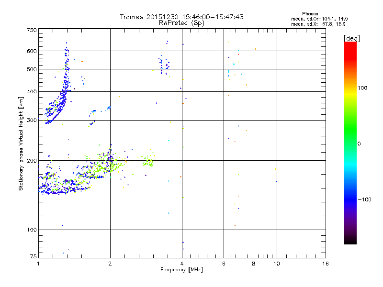
Task: Click the 16 x-axis tick label
Action: click(x=326, y=264)
